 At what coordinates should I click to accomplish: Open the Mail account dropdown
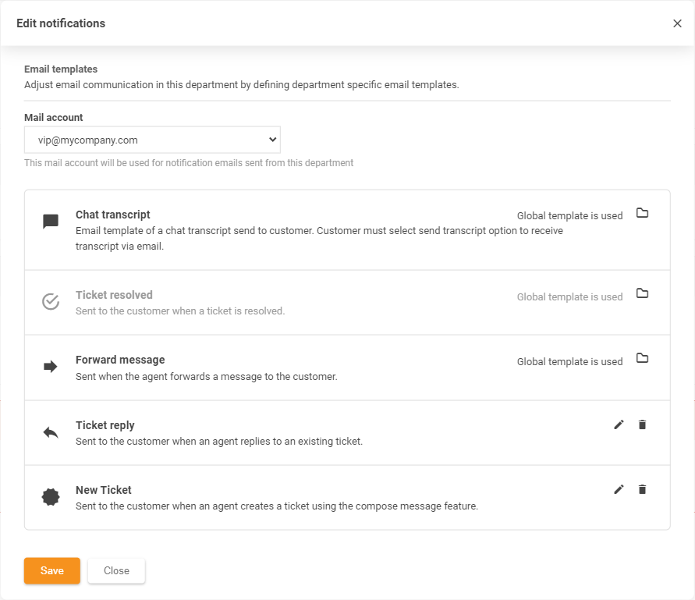click(152, 140)
